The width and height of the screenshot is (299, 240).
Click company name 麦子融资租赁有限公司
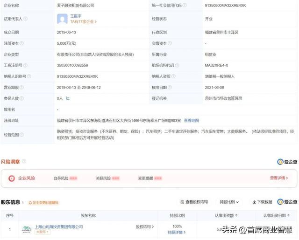pyautogui.click(x=76, y=5)
